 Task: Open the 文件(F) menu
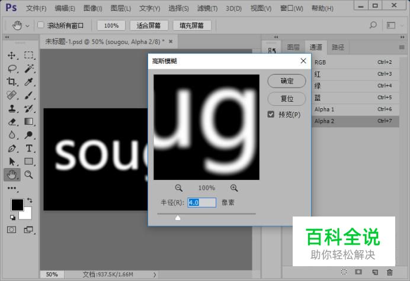tap(36, 8)
